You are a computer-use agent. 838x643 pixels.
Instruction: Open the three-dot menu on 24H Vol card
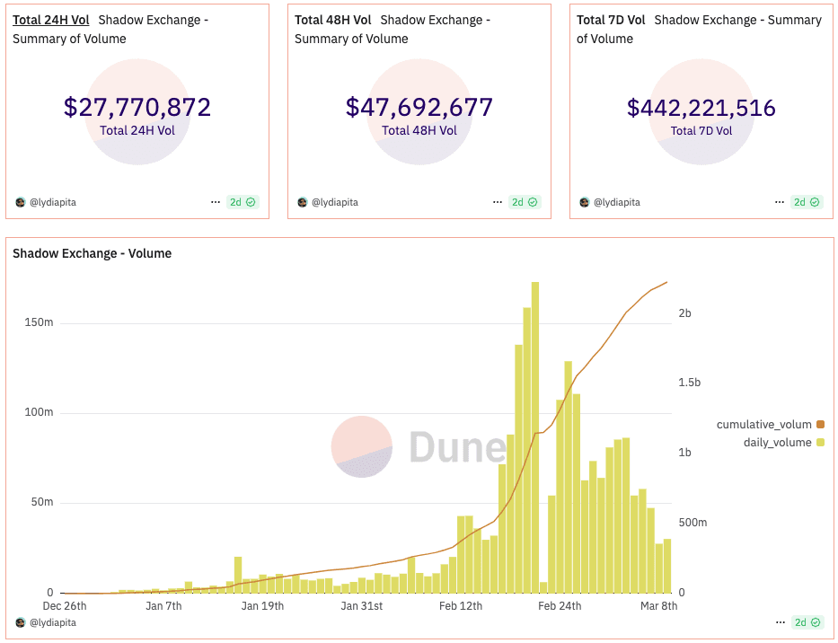tap(216, 202)
